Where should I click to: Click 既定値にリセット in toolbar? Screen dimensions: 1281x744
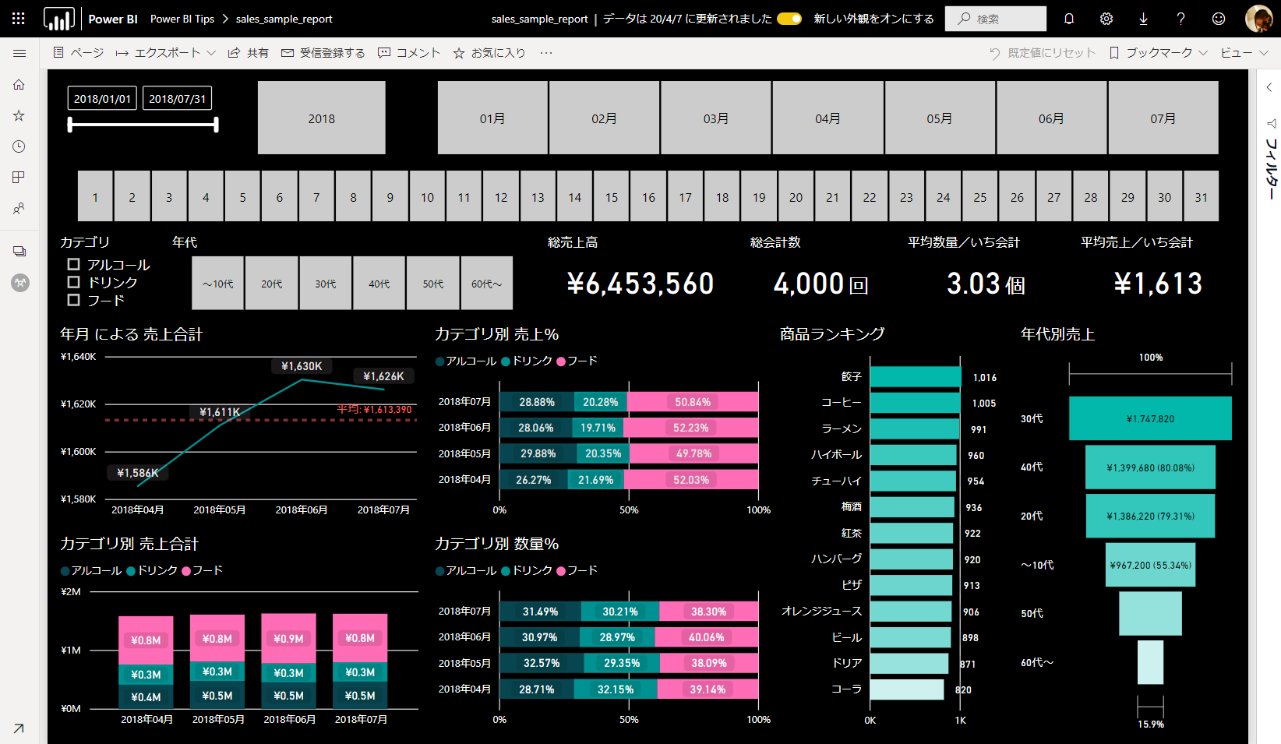click(1042, 53)
